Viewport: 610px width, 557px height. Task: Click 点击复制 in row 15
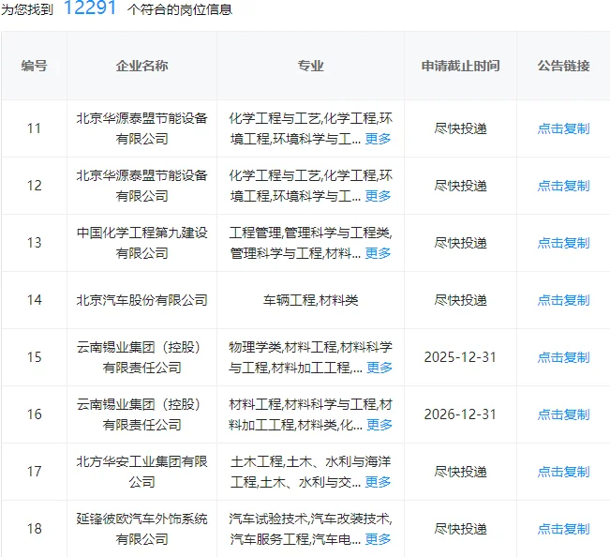(563, 357)
